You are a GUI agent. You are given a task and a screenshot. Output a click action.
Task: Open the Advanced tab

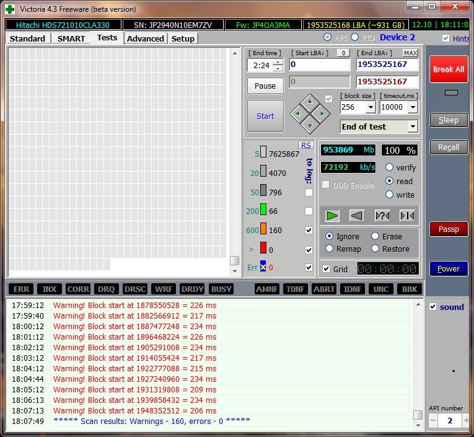coord(146,38)
